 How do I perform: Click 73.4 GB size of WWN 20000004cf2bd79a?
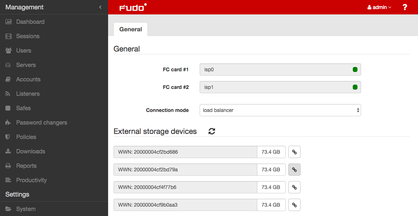pyautogui.click(x=271, y=170)
